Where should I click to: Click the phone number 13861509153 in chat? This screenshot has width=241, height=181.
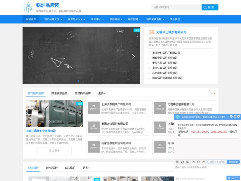point(218,132)
